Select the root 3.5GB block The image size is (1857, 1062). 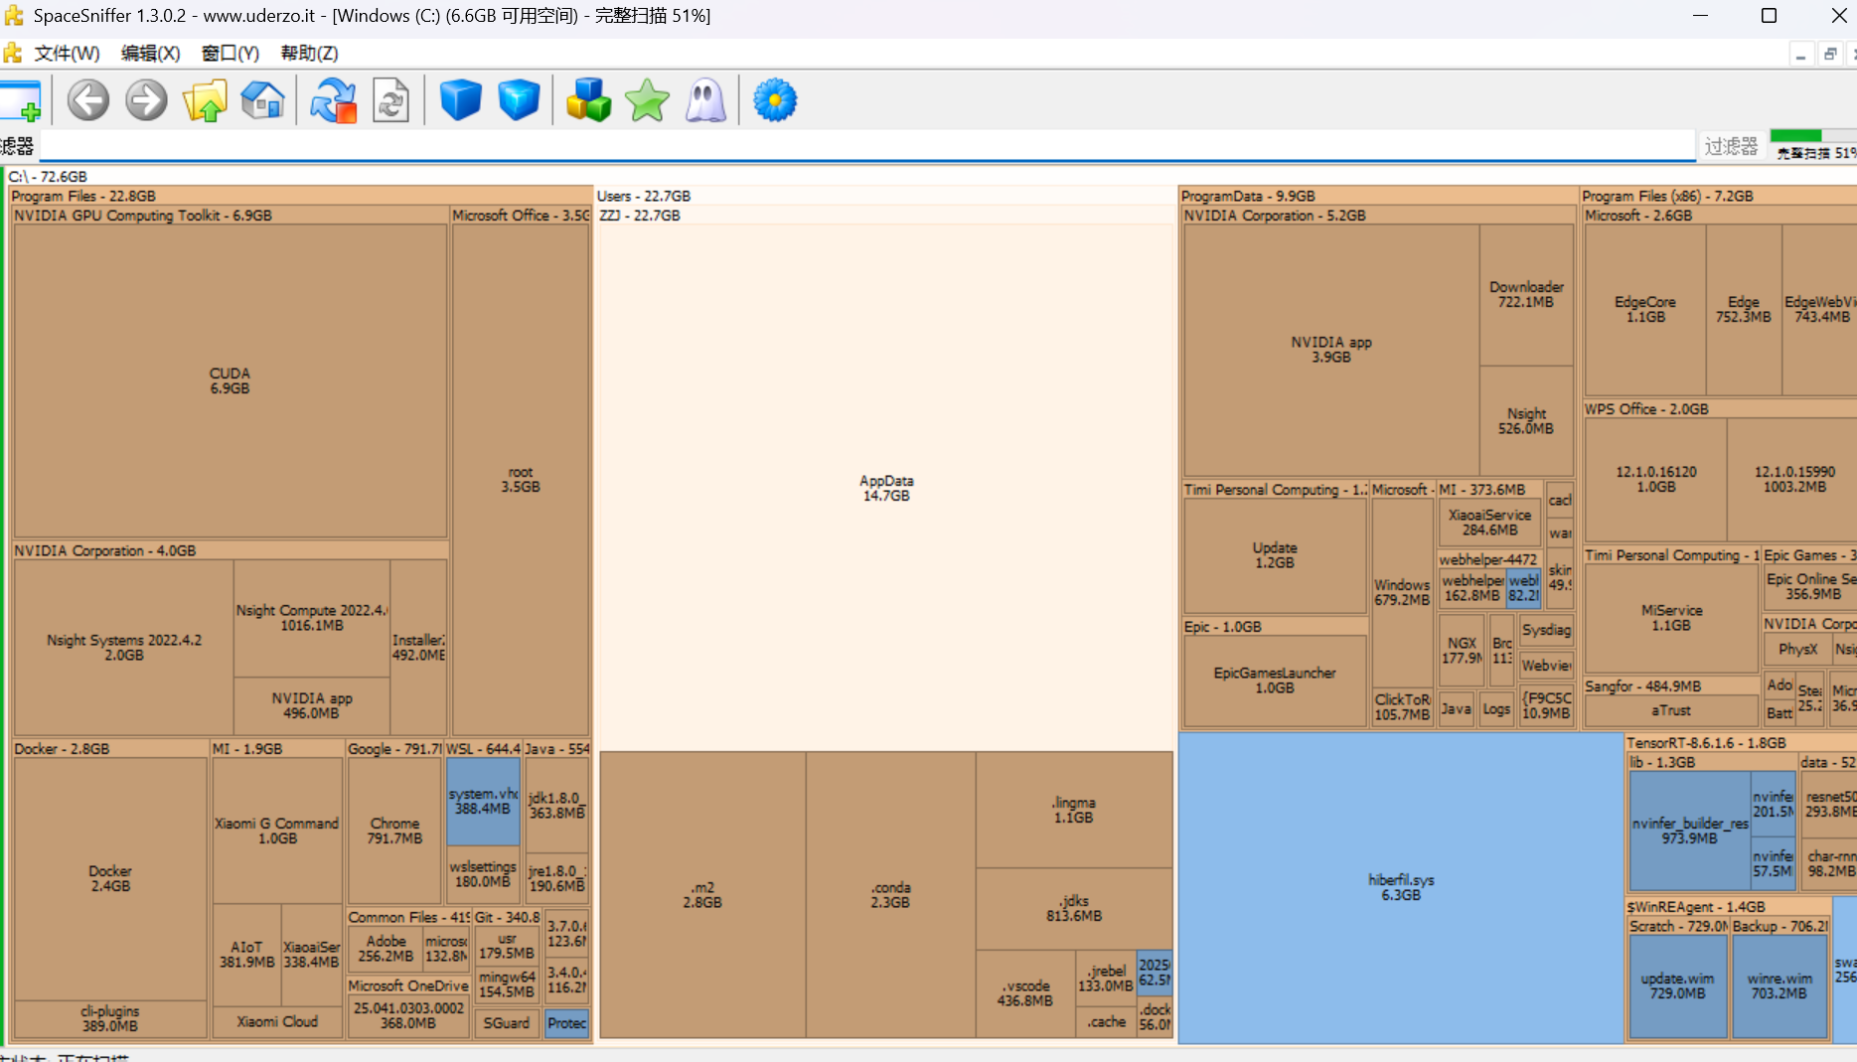click(521, 480)
